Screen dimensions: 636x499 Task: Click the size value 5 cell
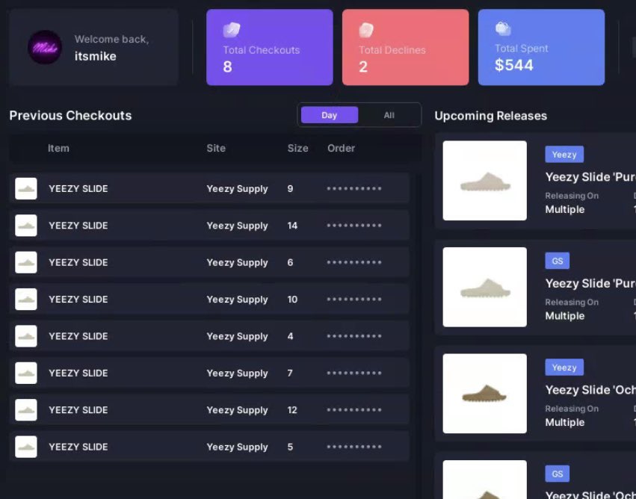point(290,447)
